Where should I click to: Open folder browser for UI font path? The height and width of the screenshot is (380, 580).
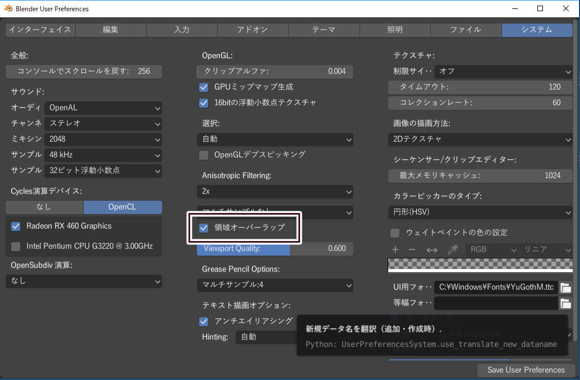click(565, 287)
